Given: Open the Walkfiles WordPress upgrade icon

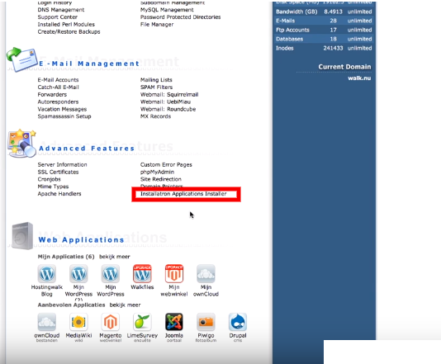Looking at the screenshot, I should point(142,274).
